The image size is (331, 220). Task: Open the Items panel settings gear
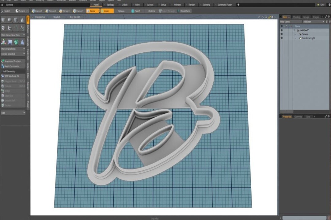tap(329, 17)
